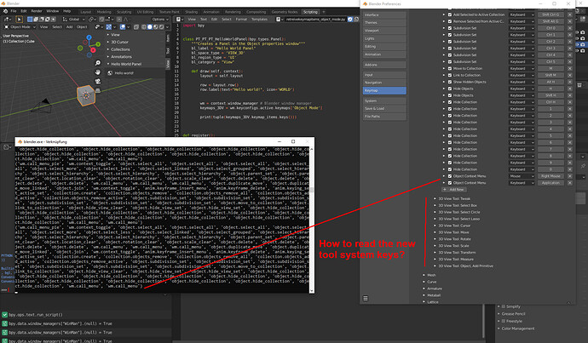Collapse the Hello World Panel
This screenshot has width=588, height=343.
(126, 64)
